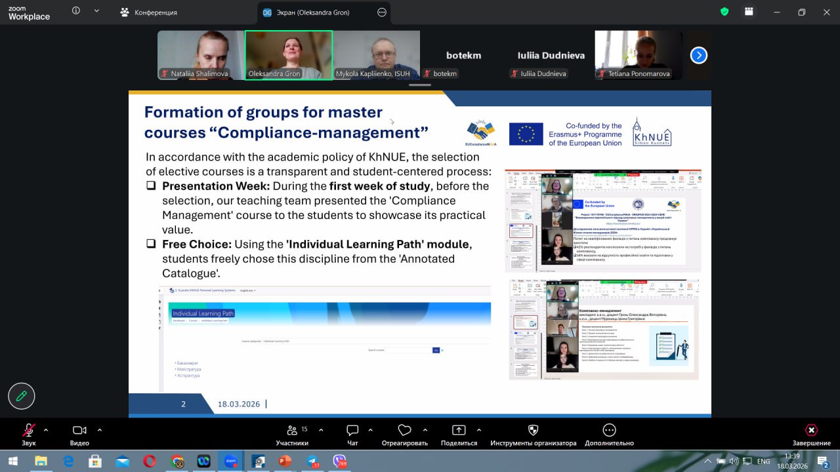
Task: Switch to the Конференция tab
Action: point(149,12)
